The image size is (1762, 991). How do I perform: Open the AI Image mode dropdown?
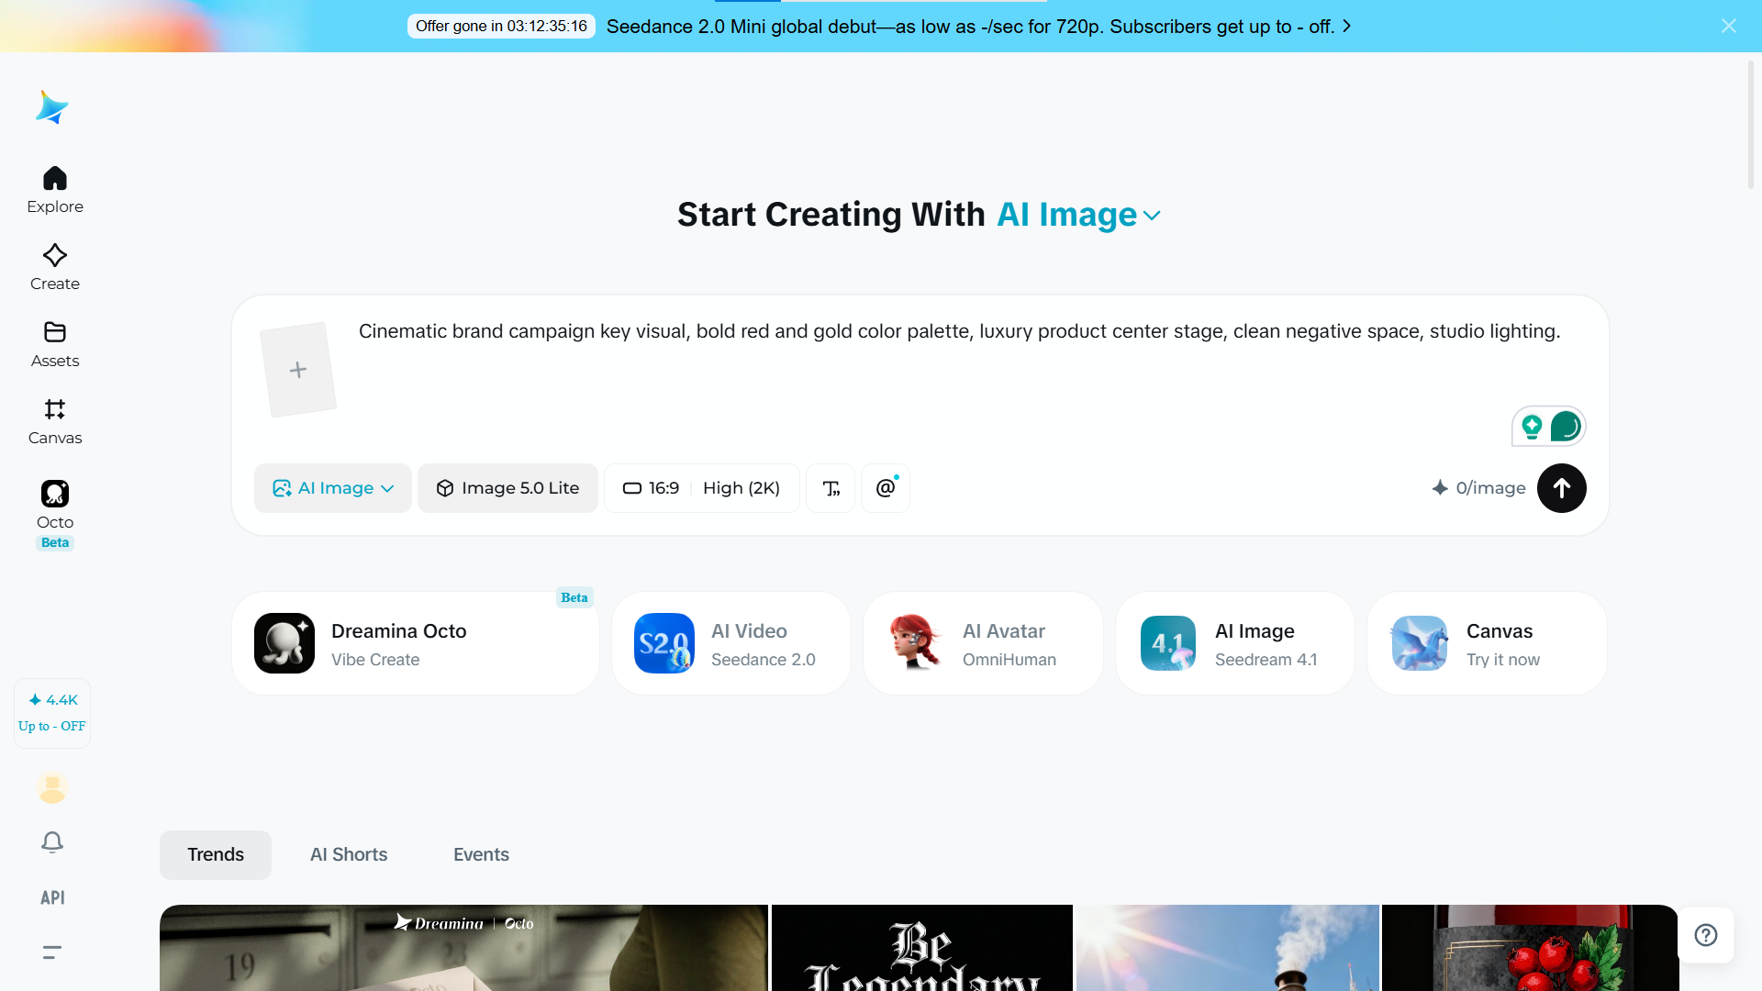333,488
